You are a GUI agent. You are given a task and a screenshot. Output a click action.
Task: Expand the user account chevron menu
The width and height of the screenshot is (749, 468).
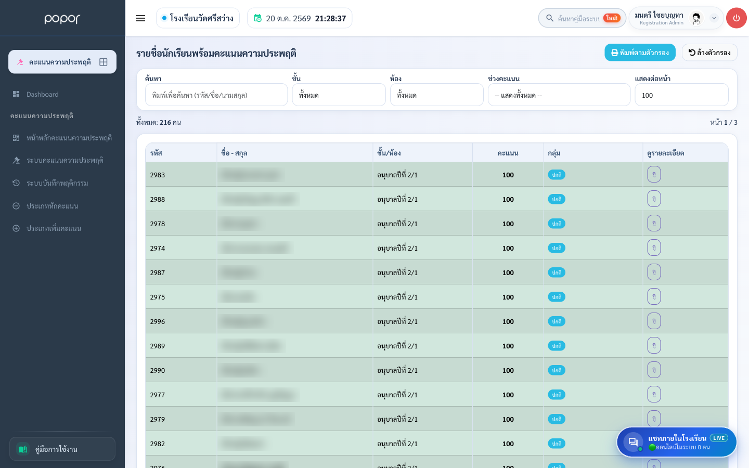[x=714, y=18]
